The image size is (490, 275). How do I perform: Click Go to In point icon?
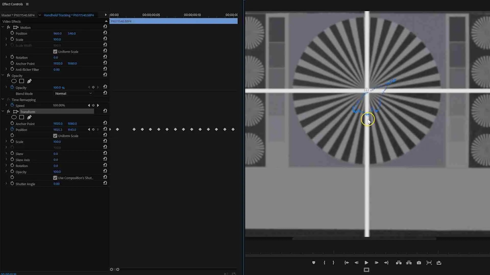click(x=346, y=263)
